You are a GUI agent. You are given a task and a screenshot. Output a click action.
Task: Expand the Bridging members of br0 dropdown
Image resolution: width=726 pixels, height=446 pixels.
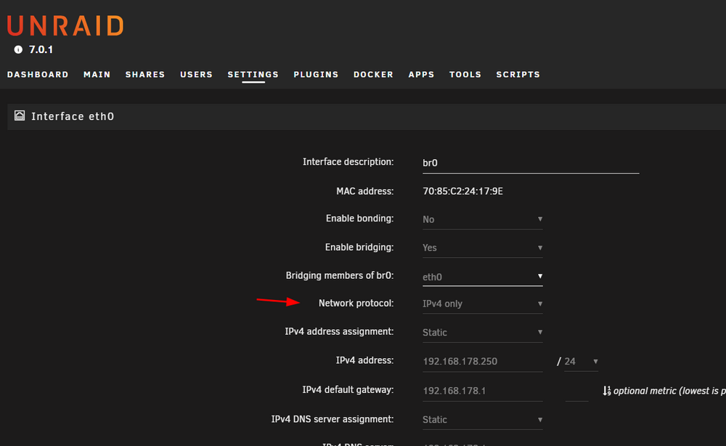[x=483, y=277]
